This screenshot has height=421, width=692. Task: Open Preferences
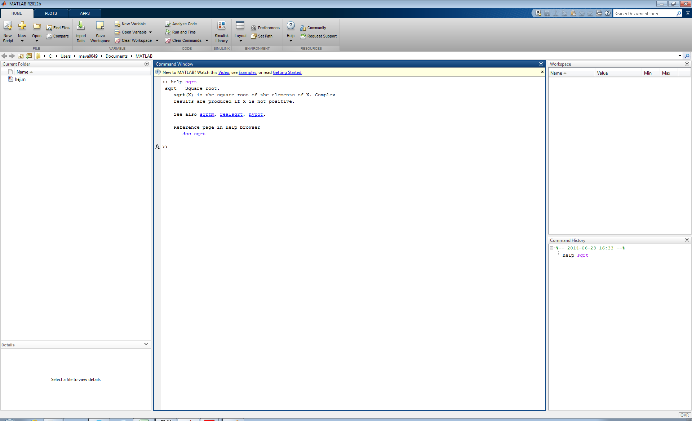pyautogui.click(x=265, y=28)
